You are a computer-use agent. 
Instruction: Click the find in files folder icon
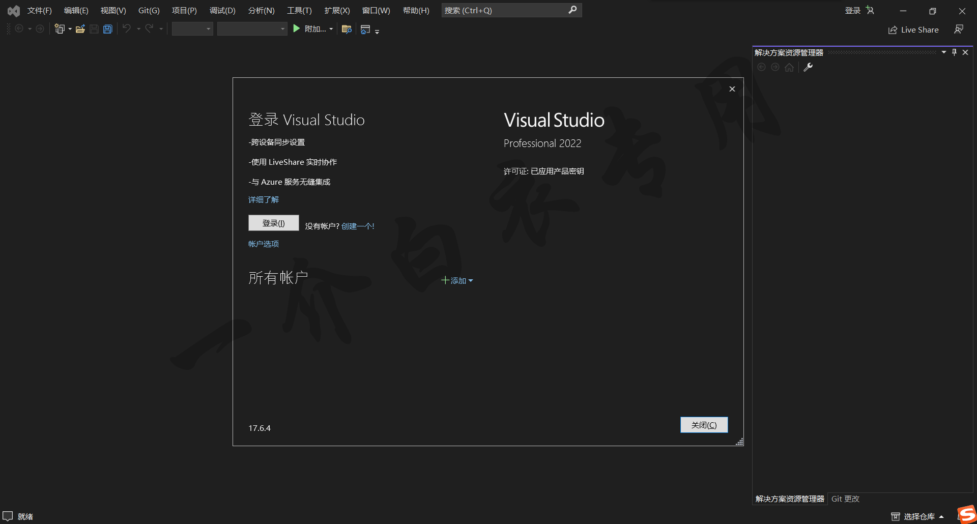[x=347, y=29]
